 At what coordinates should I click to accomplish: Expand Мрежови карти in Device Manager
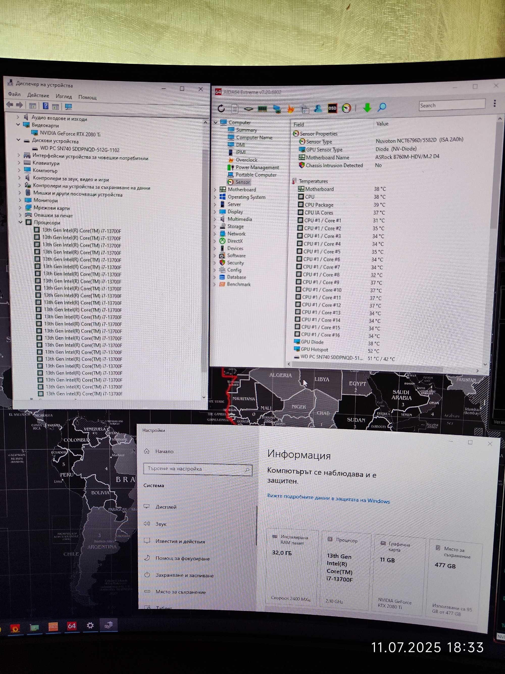pyautogui.click(x=20, y=207)
